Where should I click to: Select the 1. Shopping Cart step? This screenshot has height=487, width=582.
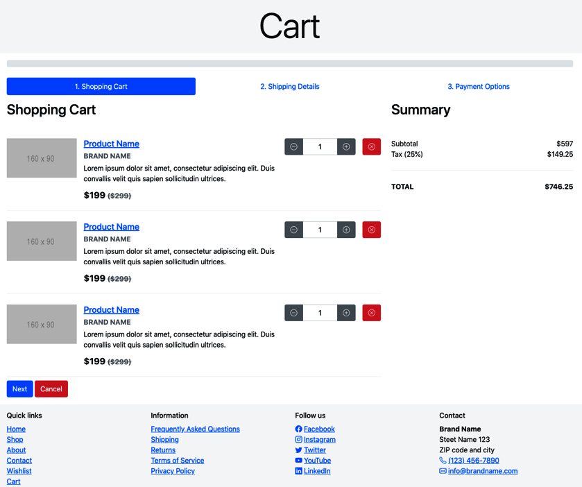pos(101,86)
